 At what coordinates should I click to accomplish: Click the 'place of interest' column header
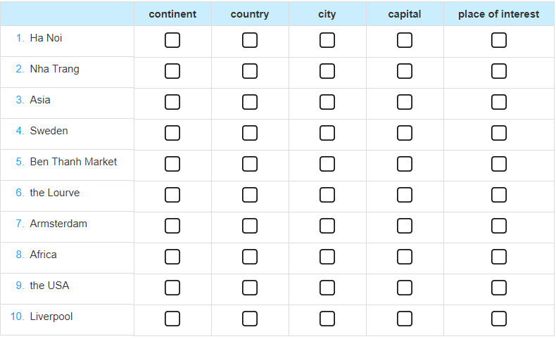coord(499,14)
